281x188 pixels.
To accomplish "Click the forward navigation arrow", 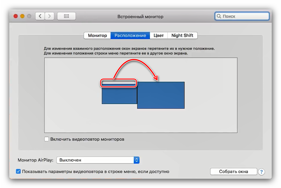I will tap(50, 16).
